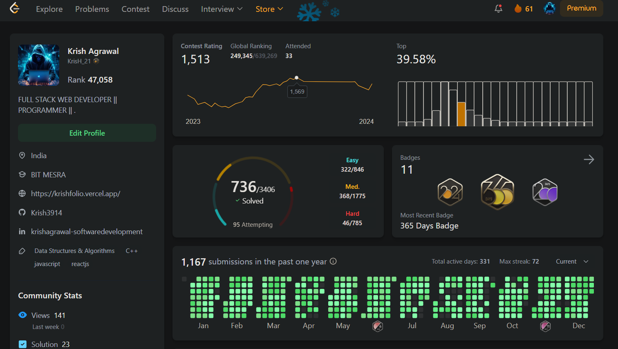
Task: Click the info icon beside submissions
Action: click(x=333, y=261)
